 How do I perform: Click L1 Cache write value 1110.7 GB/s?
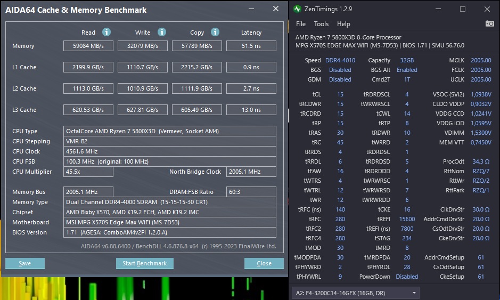(143, 67)
